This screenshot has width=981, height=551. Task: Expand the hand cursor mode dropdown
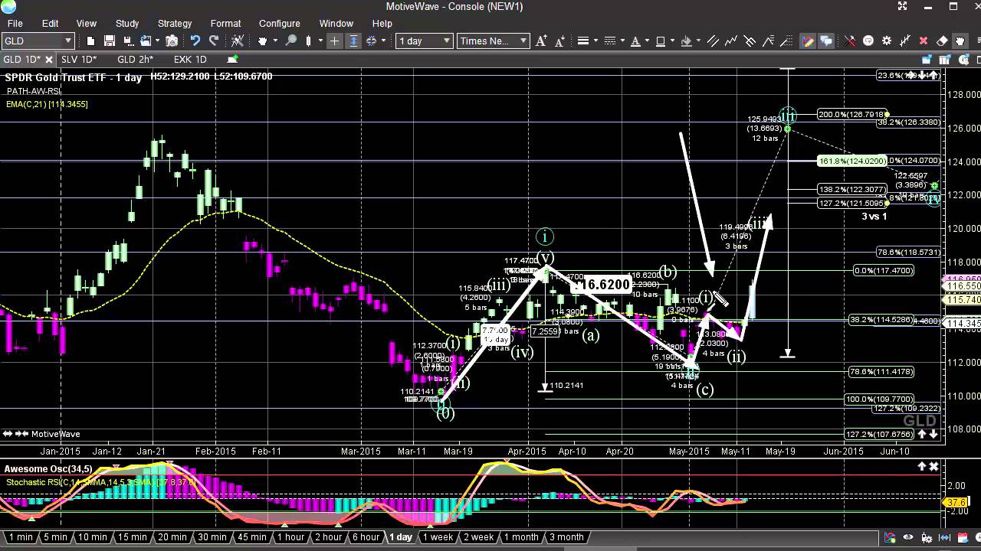(x=275, y=41)
